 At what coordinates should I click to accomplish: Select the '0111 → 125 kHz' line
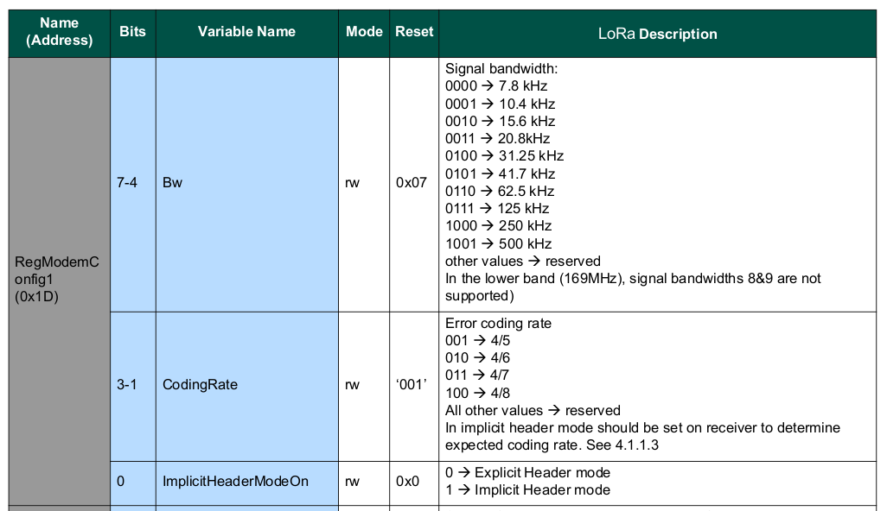497,208
